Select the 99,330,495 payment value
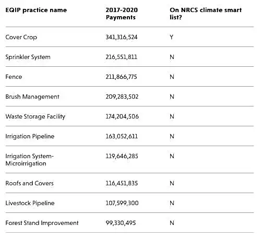 pos(121,223)
